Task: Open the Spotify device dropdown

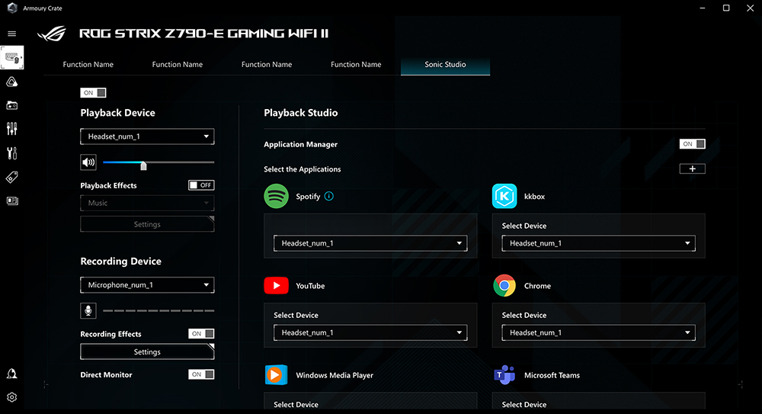Action: pyautogui.click(x=370, y=243)
